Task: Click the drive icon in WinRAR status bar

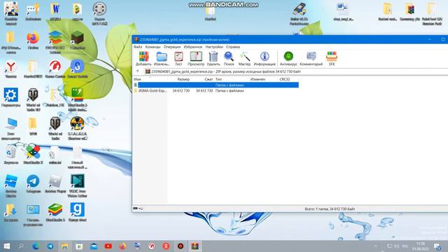Action: (x=135, y=209)
